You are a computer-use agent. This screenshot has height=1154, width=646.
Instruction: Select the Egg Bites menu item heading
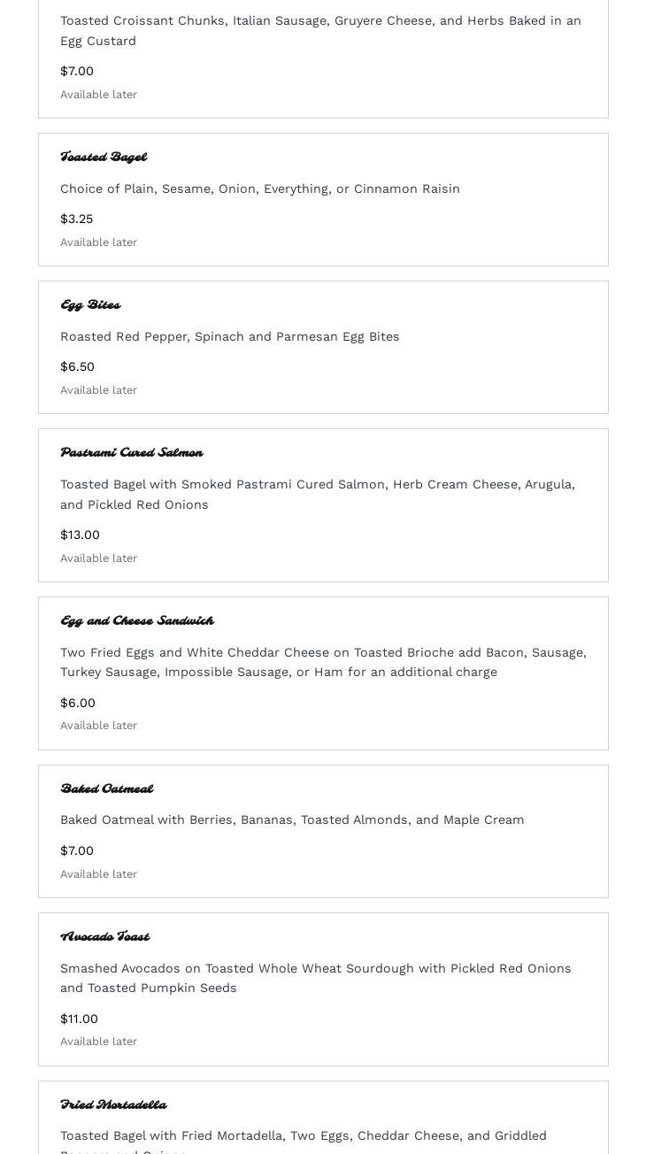(90, 305)
